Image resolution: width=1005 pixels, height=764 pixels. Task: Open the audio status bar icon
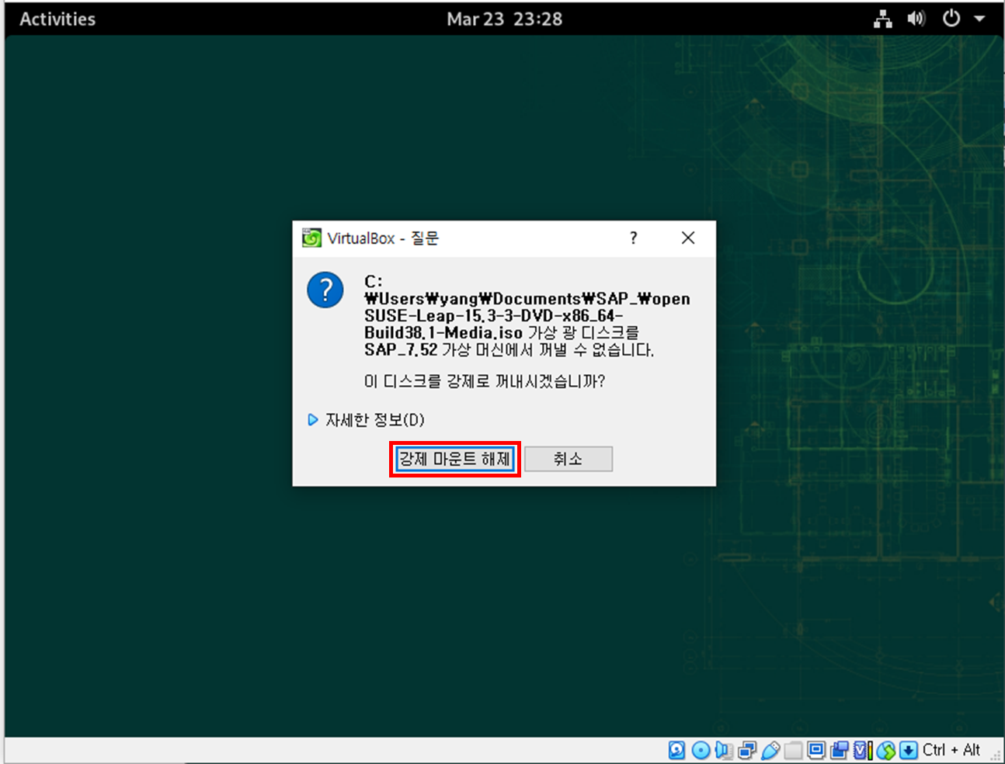click(x=724, y=750)
